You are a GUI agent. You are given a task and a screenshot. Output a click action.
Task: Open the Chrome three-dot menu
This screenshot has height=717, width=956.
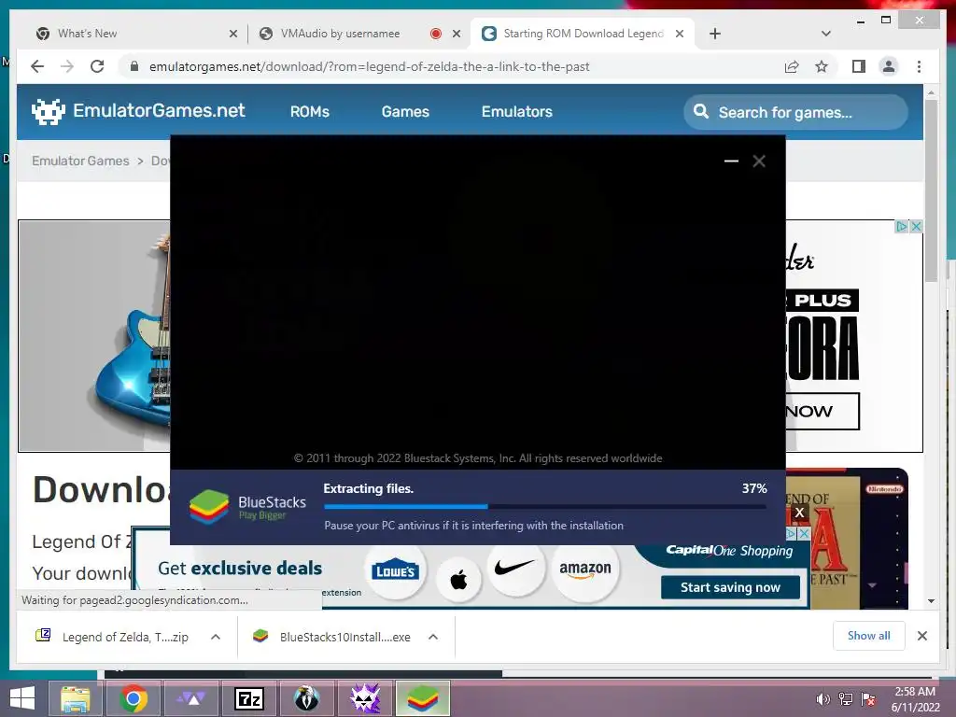[x=919, y=66]
